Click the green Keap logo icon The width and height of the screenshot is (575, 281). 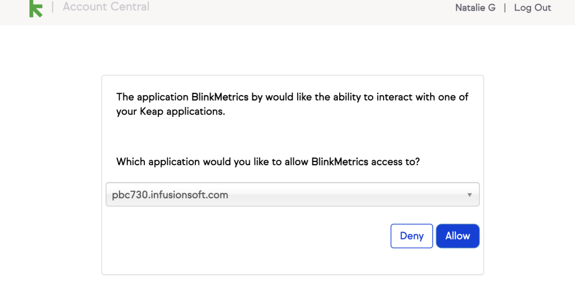[x=35, y=8]
